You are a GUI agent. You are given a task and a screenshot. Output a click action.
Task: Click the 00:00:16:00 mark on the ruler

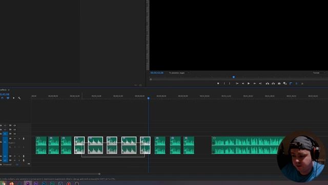(75, 96)
